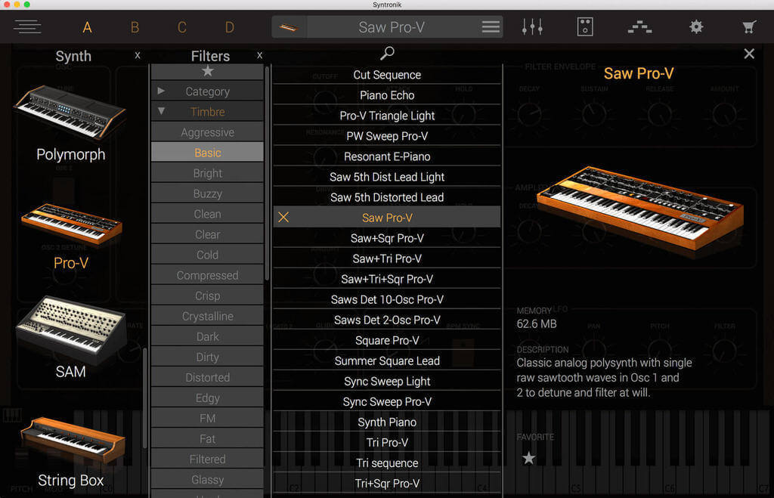Load the Saw 5th Distorted Lead preset
774x498 pixels.
tap(387, 197)
